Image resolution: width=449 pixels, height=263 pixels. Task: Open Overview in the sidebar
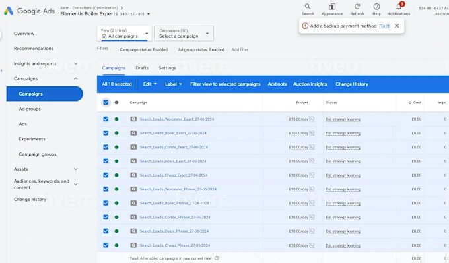coord(24,34)
